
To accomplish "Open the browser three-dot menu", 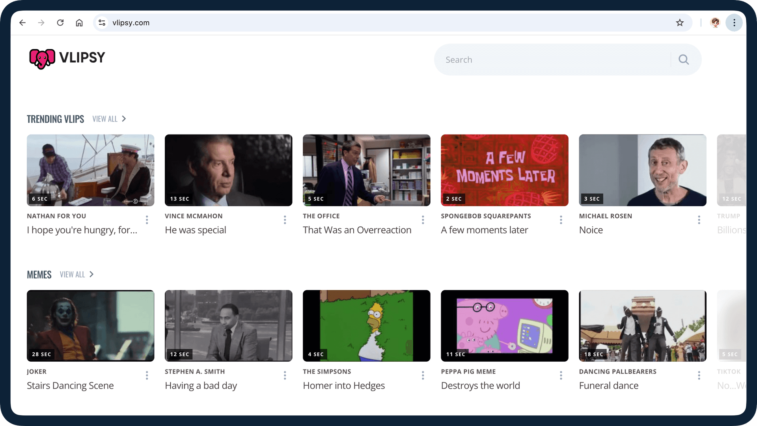I will pyautogui.click(x=734, y=23).
